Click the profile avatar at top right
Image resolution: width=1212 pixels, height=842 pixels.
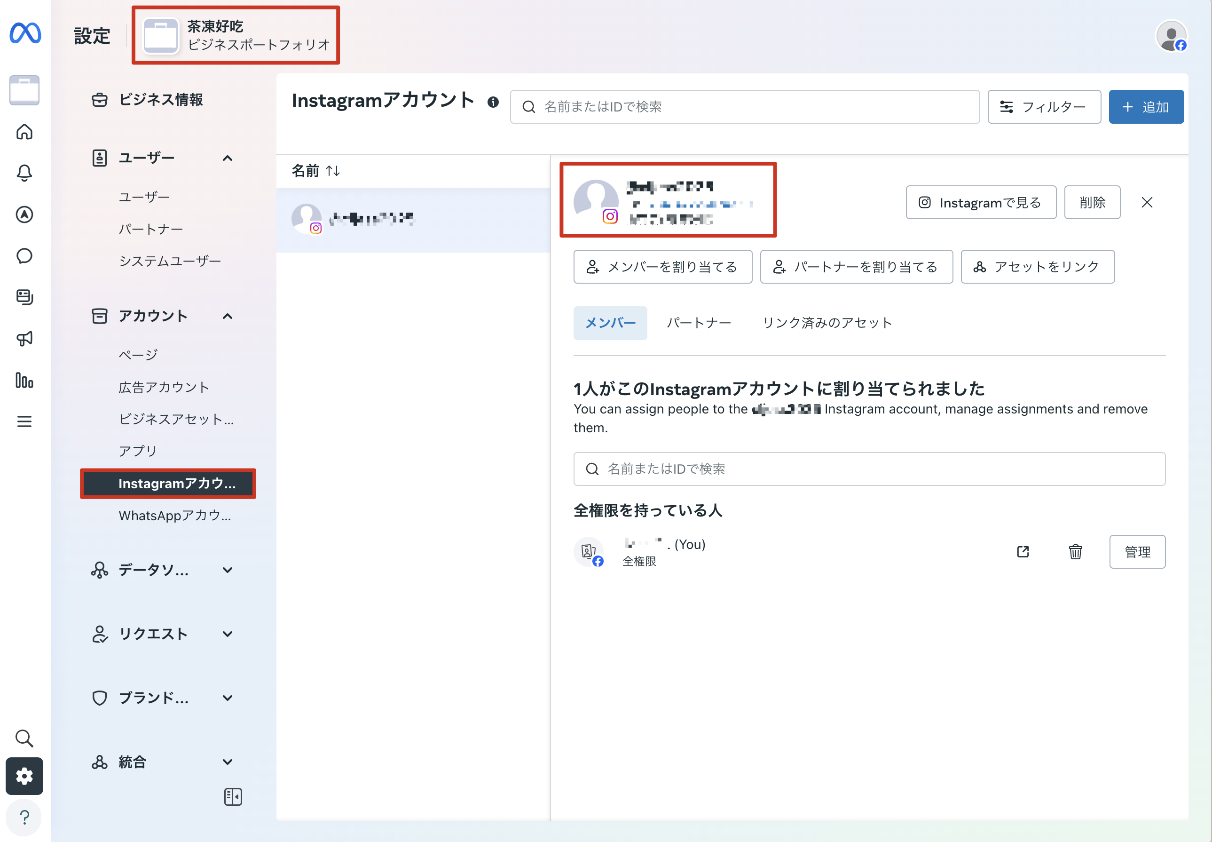click(x=1171, y=36)
